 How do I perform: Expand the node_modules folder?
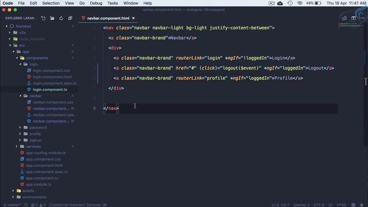pyautogui.click(x=10, y=39)
